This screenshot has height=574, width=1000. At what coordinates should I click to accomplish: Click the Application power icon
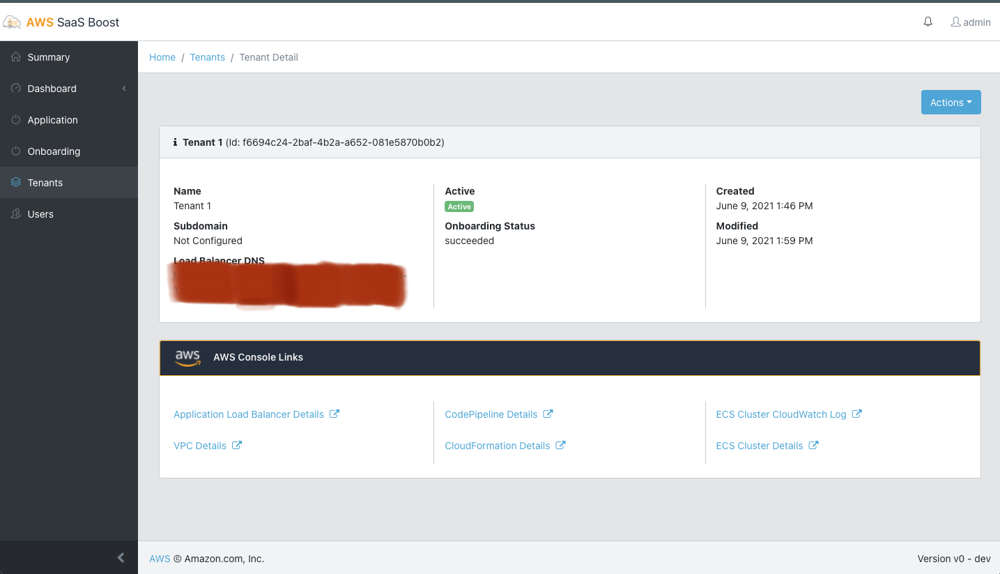point(16,120)
